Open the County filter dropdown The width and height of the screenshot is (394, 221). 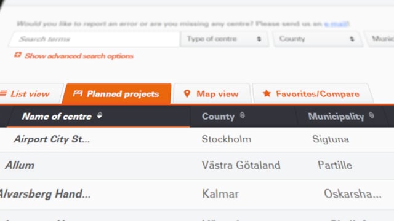318,39
